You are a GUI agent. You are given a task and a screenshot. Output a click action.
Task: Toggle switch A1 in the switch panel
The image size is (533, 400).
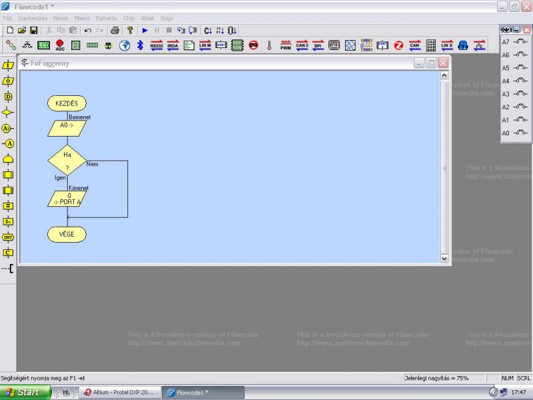coord(520,120)
